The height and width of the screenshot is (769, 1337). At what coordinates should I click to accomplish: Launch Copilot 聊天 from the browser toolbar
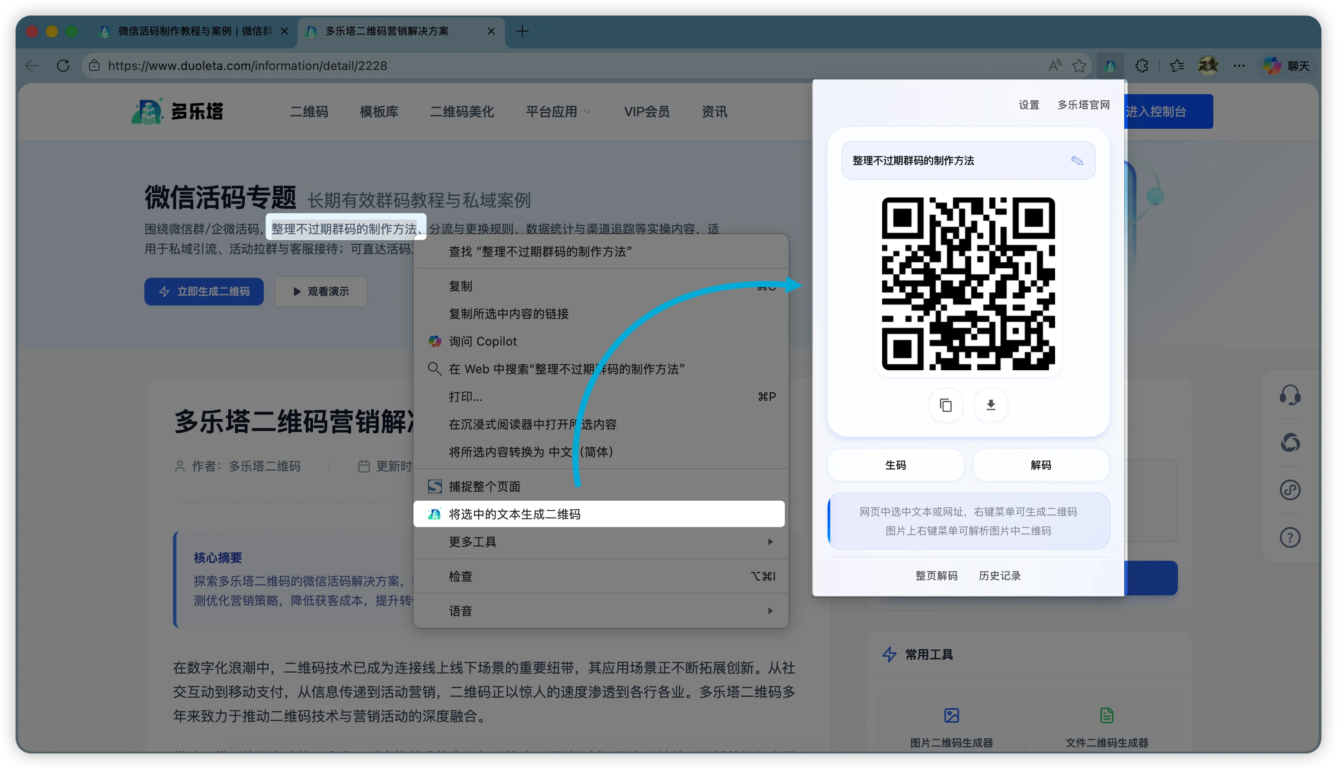click(1286, 65)
